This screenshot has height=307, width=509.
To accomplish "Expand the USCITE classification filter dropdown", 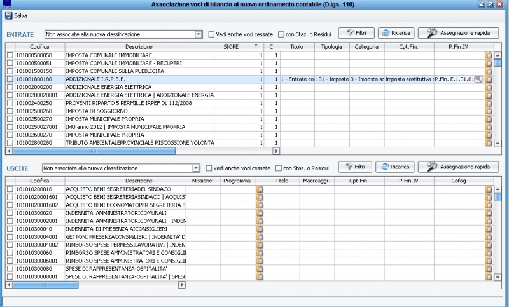I will [x=196, y=168].
